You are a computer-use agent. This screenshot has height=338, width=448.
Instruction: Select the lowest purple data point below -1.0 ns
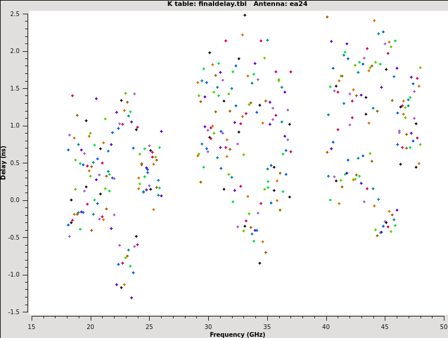[131, 297]
